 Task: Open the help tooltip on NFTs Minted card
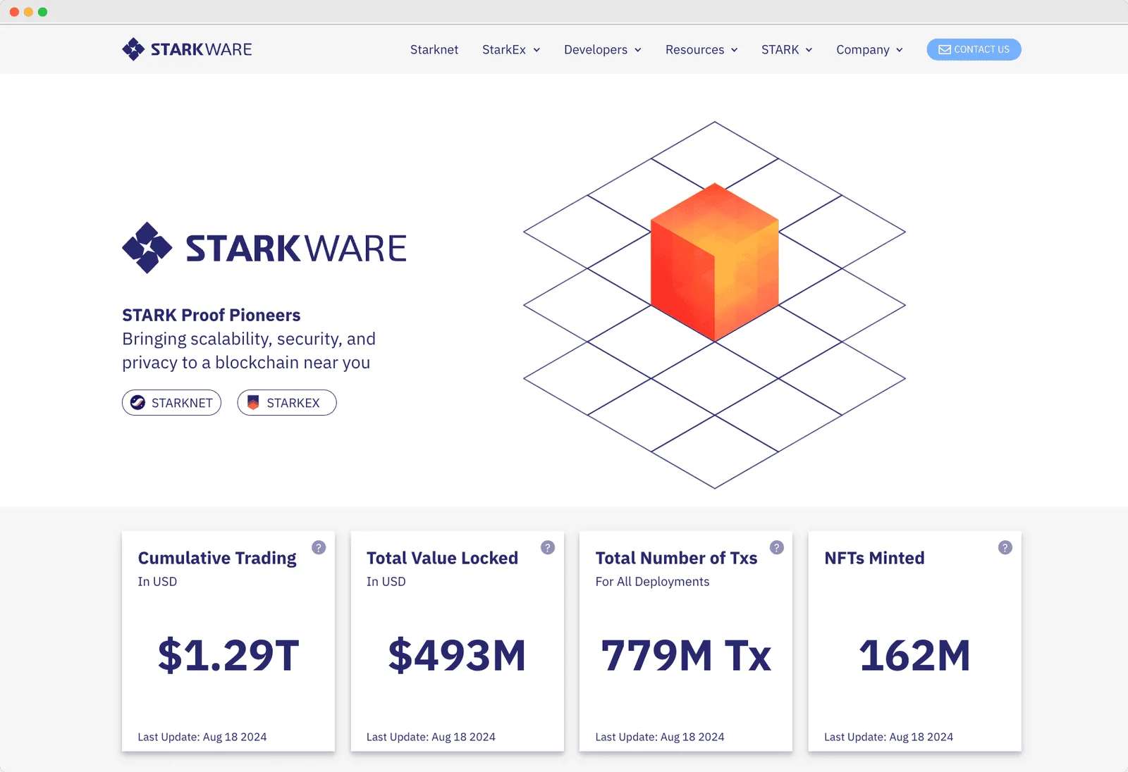coord(1005,546)
